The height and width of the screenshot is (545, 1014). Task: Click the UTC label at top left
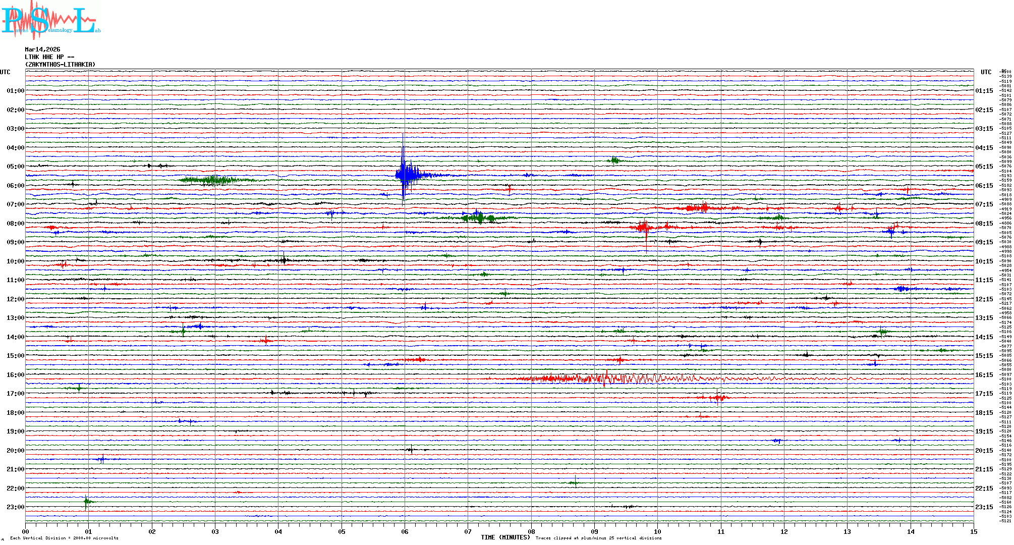[5, 72]
